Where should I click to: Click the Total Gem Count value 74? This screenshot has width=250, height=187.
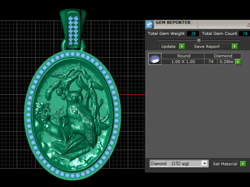(x=245, y=34)
